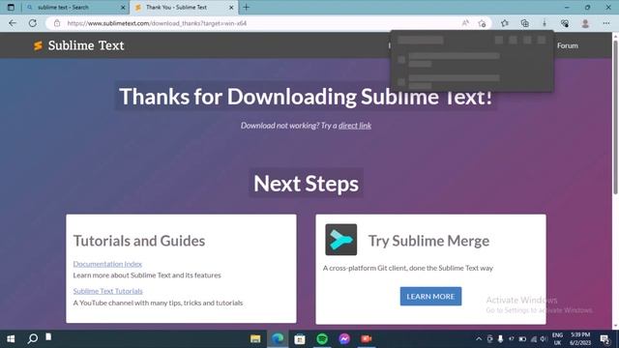Open the volume speaker tray icon

544,339
